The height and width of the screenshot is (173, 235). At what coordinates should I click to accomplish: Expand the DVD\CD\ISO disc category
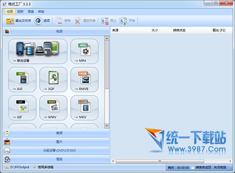click(56, 150)
